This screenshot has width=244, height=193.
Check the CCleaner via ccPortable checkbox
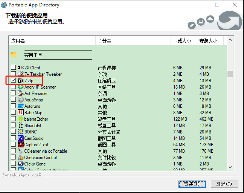pos(14,151)
